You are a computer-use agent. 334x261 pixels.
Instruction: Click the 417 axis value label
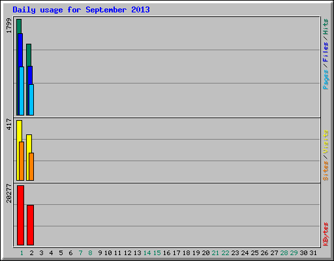click(x=9, y=124)
